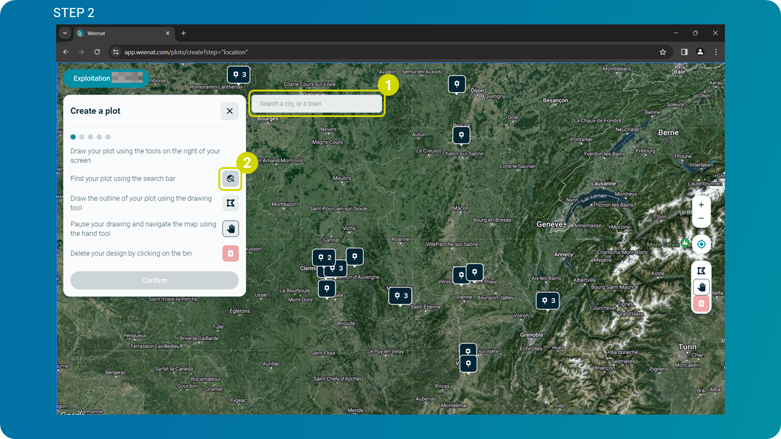Viewport: 781px width, 439px height.
Task: Click the red bin icon in Create a plot panel
Action: coord(231,254)
